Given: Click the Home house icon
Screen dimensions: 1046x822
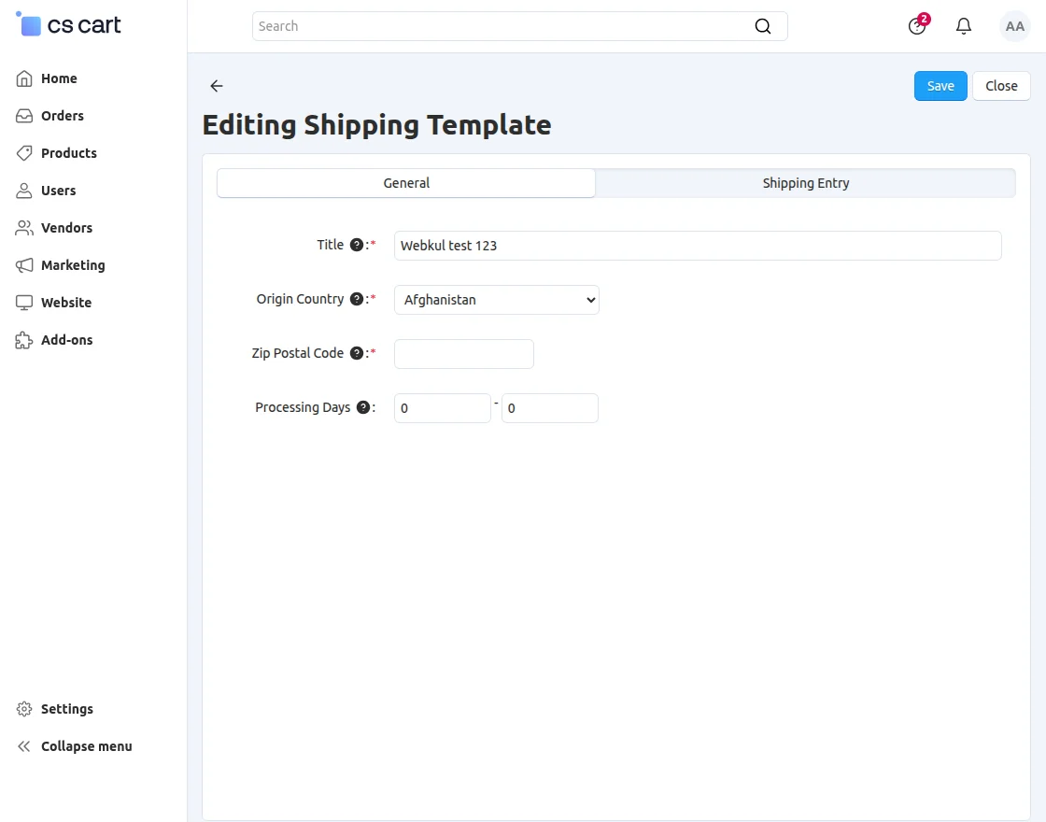Looking at the screenshot, I should [x=24, y=78].
